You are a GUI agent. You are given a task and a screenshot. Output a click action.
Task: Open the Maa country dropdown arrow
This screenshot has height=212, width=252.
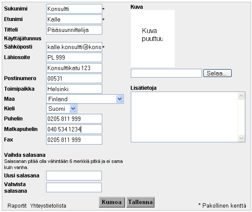click(119, 99)
